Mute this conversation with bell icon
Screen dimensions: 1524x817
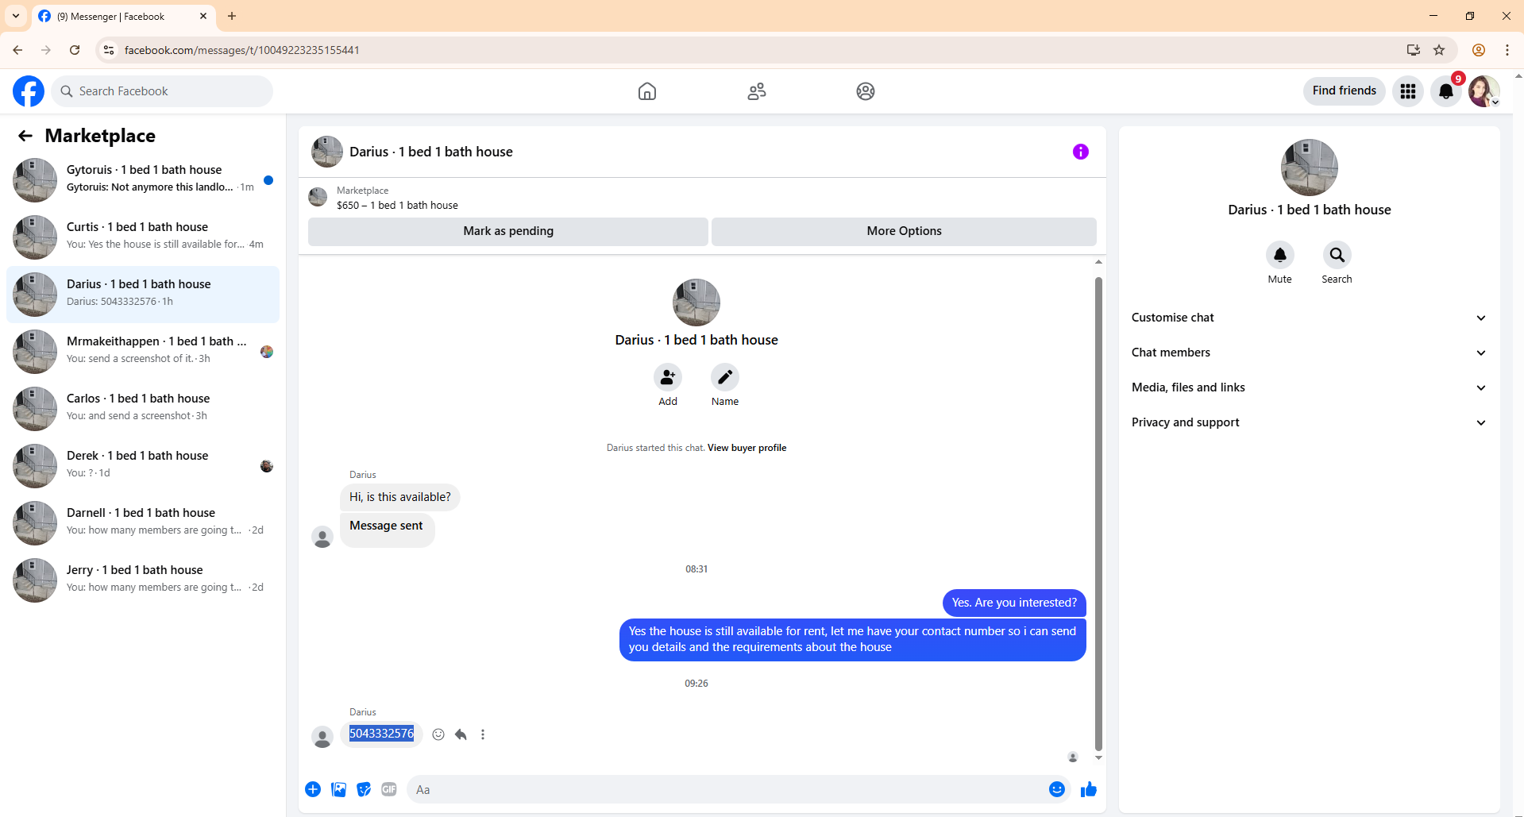(x=1280, y=255)
